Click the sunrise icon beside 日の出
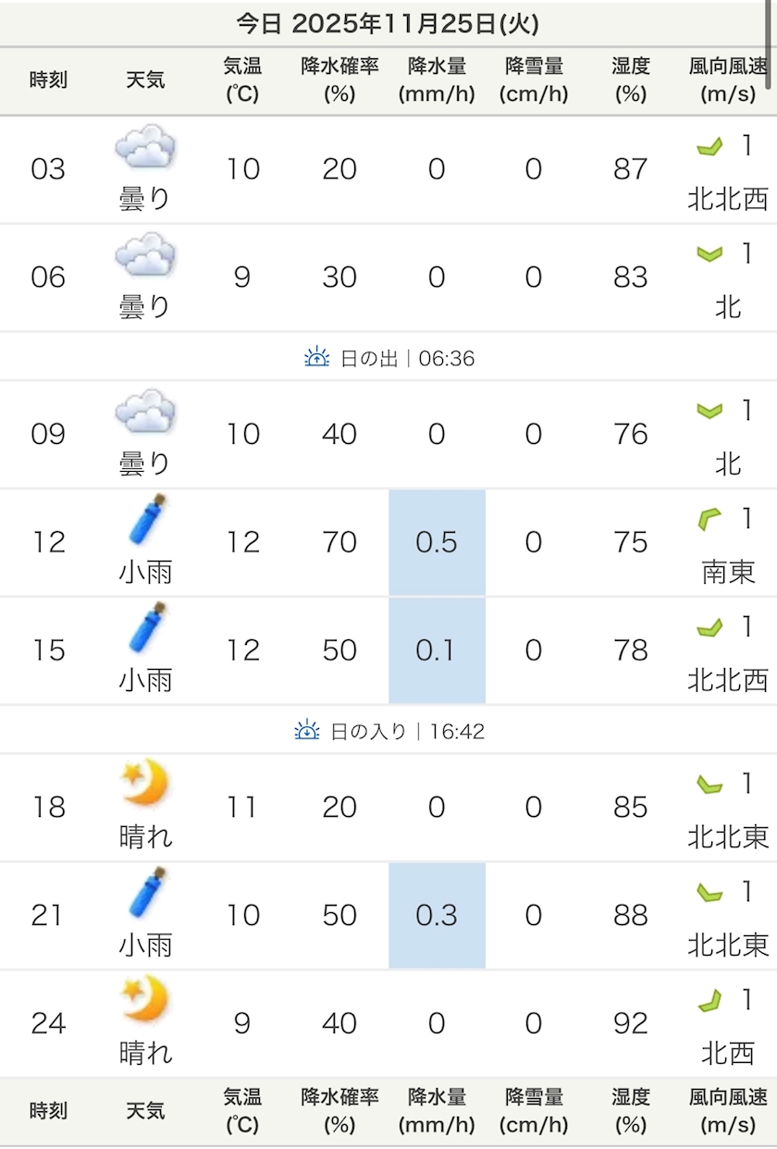 [317, 357]
